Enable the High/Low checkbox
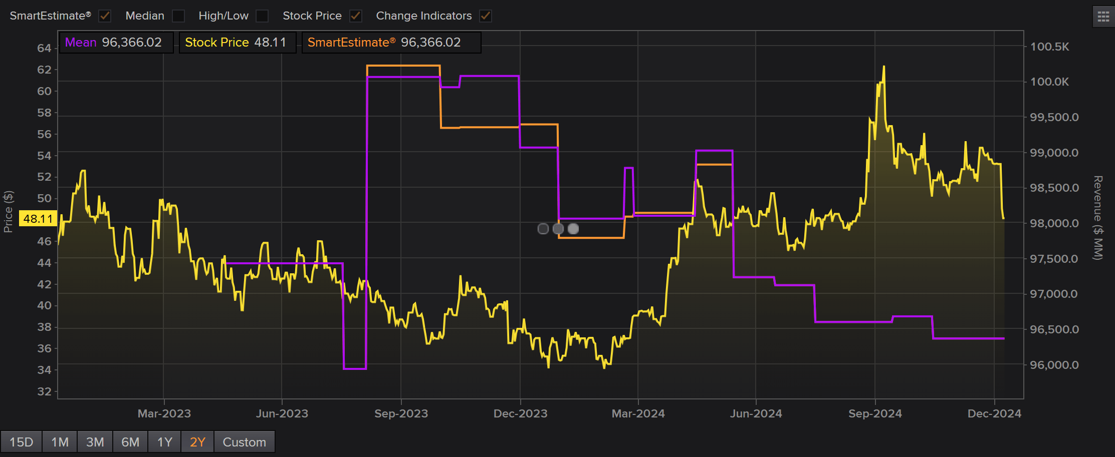This screenshot has width=1115, height=457. (262, 16)
